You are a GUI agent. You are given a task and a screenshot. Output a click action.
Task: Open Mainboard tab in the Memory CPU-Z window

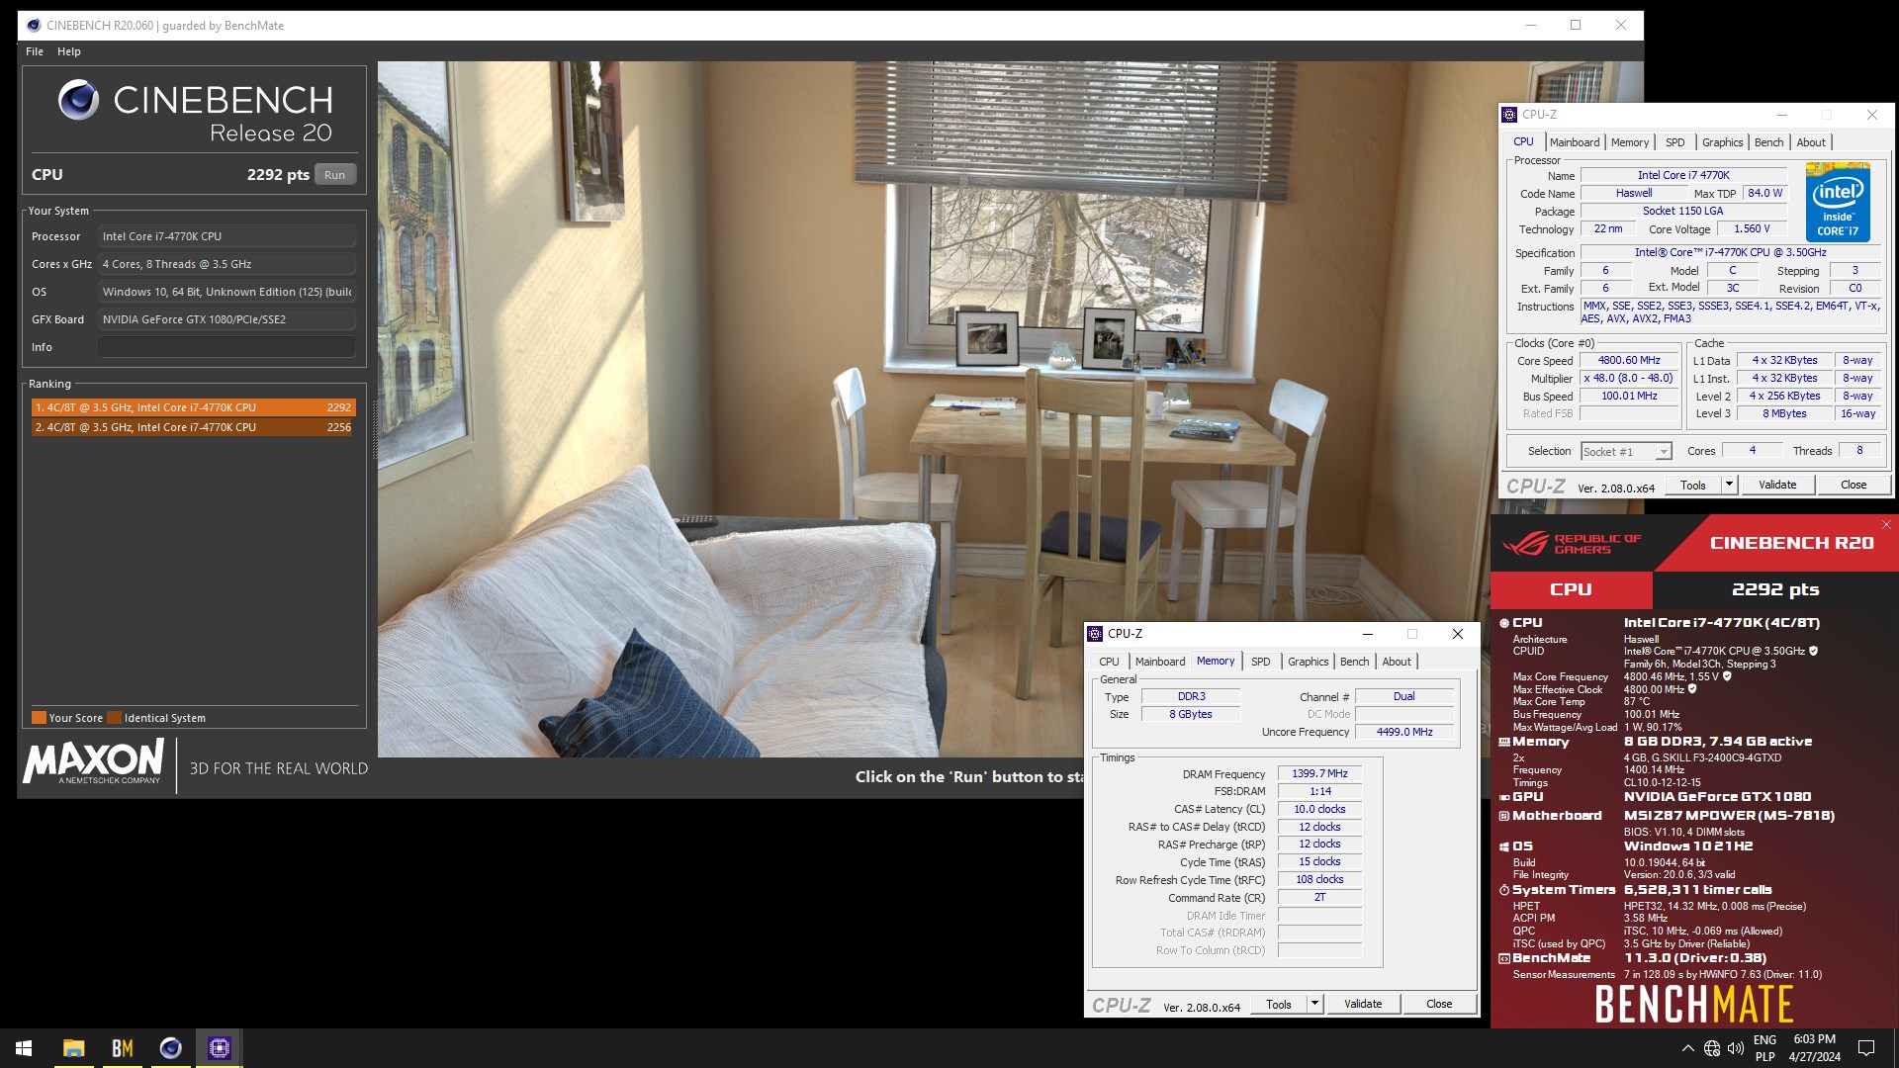point(1160,662)
